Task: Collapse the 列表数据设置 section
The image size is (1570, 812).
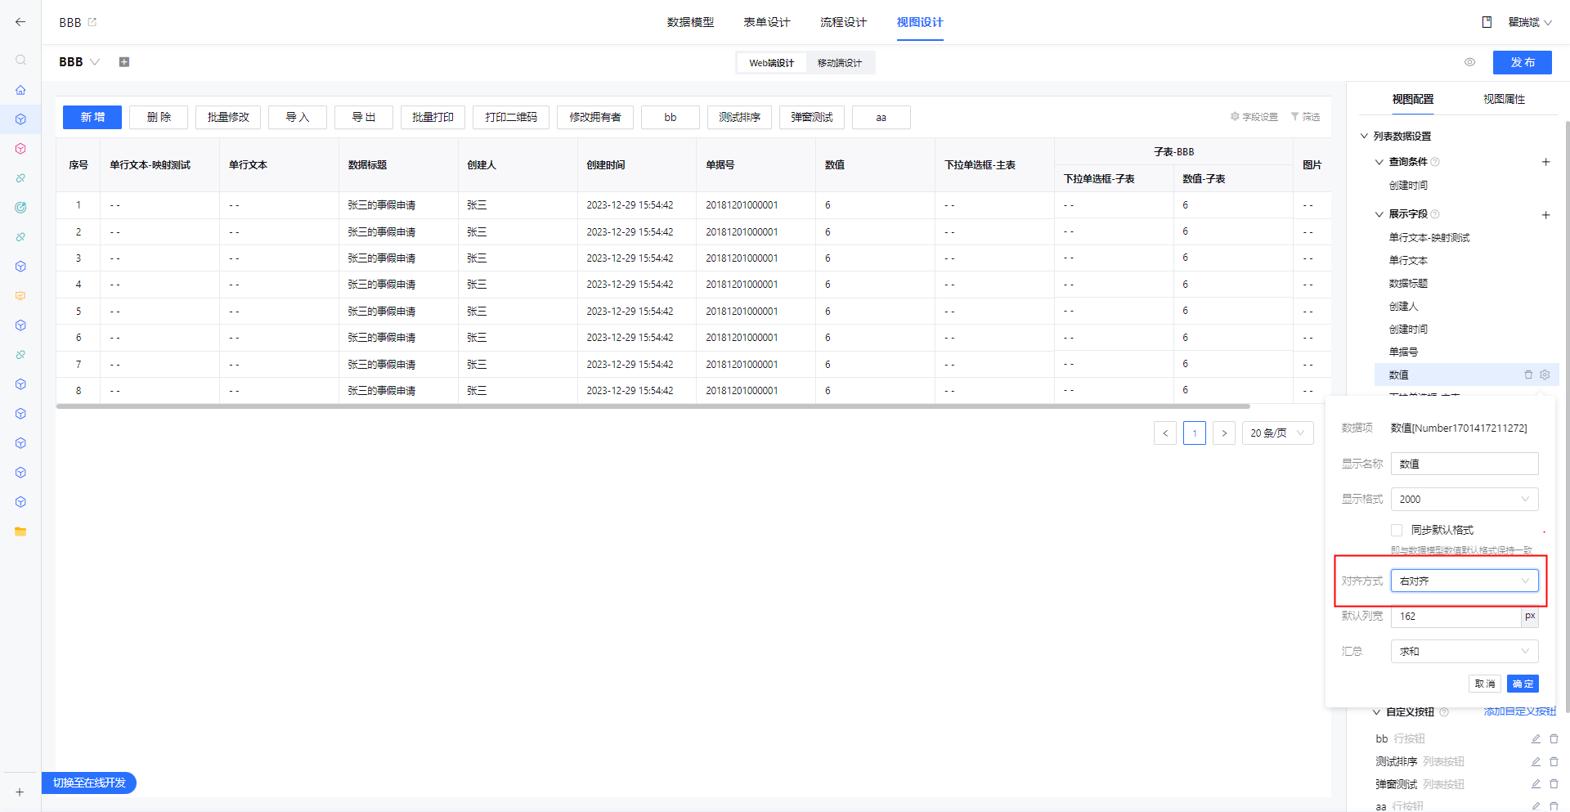Action: (x=1365, y=136)
